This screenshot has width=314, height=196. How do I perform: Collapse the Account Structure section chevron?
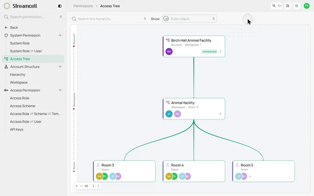point(60,67)
